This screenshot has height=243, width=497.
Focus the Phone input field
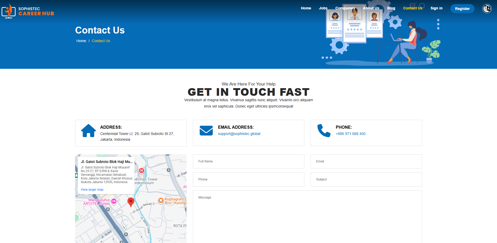pos(249,179)
